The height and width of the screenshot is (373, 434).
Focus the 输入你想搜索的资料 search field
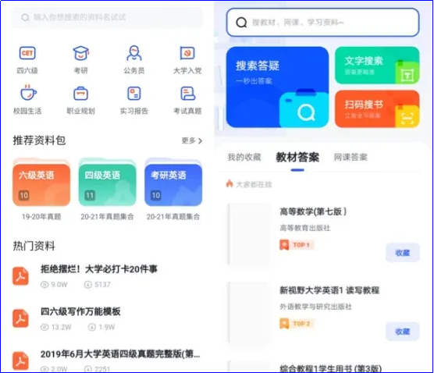tap(108, 17)
